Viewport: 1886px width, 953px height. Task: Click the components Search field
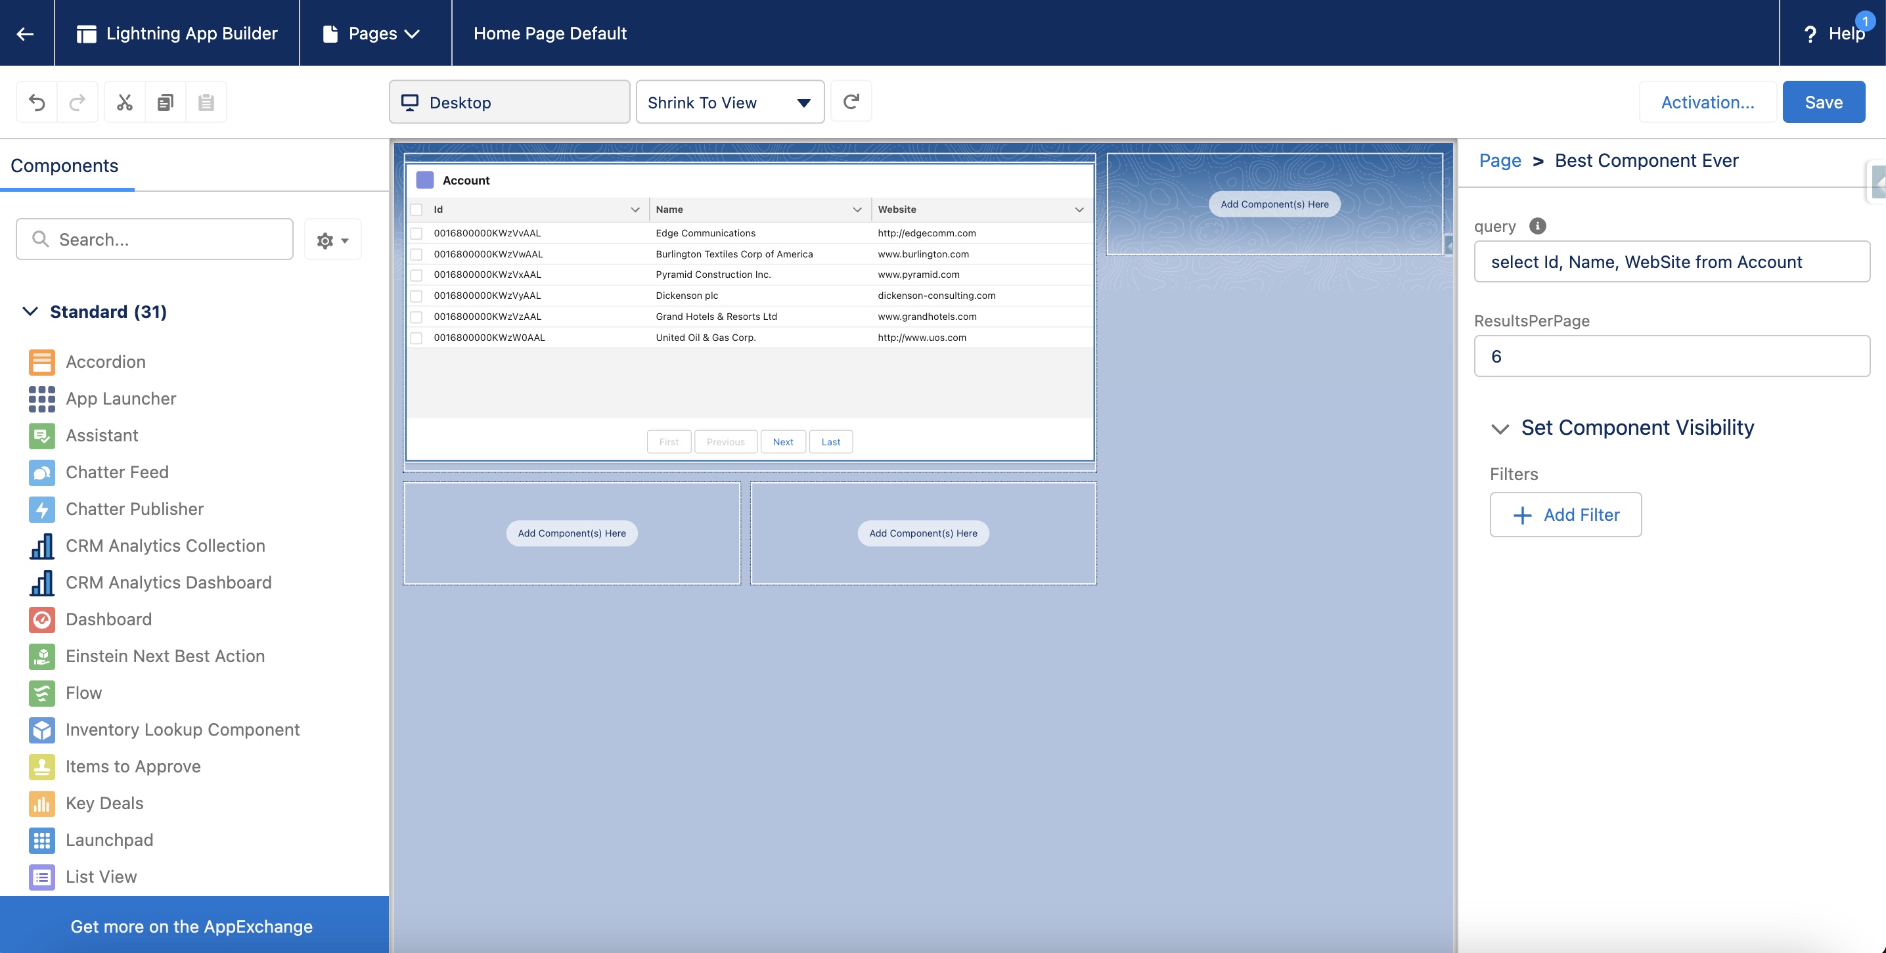tap(154, 238)
